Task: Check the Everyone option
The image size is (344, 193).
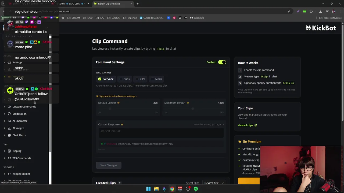Action: pyautogui.click(x=106, y=79)
